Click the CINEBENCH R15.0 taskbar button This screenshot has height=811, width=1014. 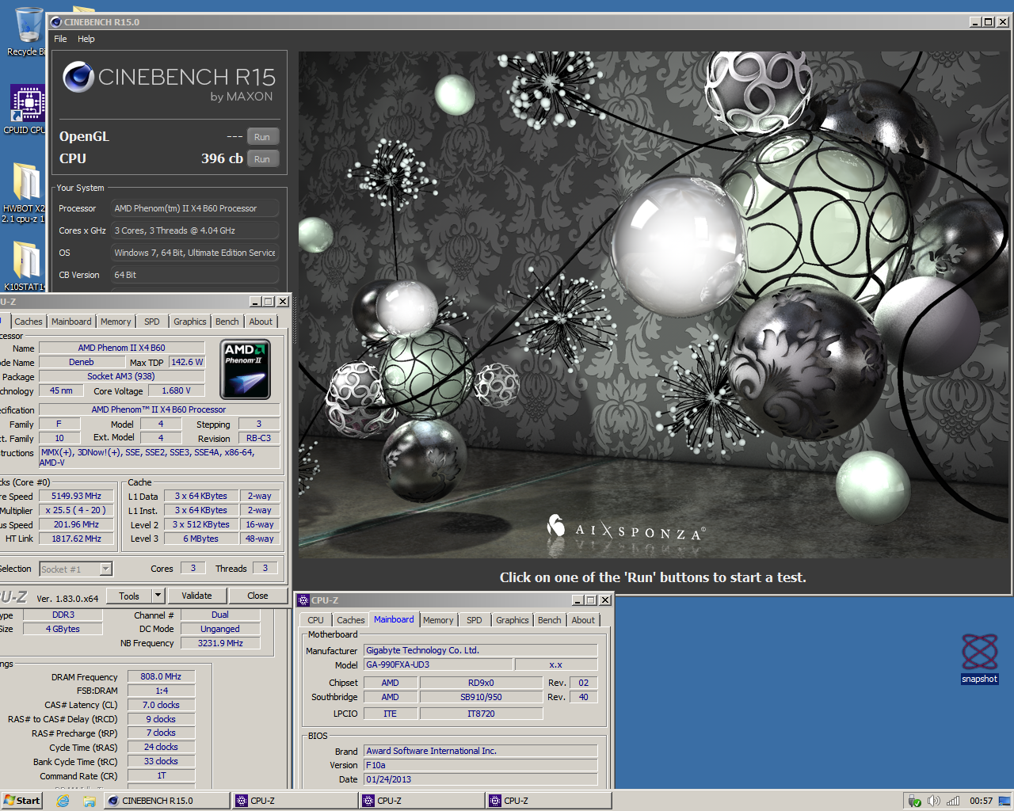click(x=166, y=801)
